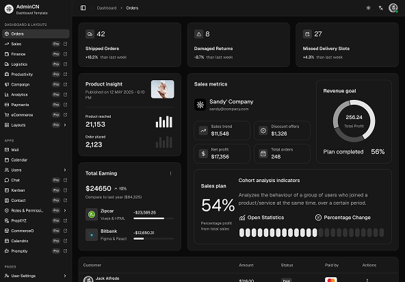Click the Product reached bar chart
405x282 pixels.
164,121
